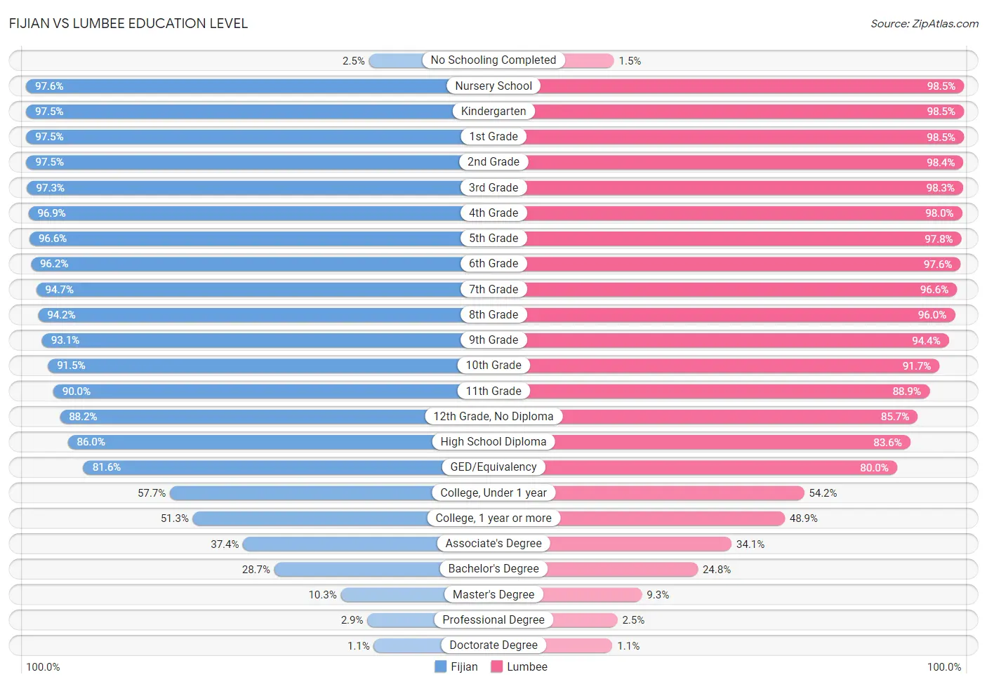987x684 pixels.
Task: Click the chart title Fijian vs Lumbee Education Level
Action: click(x=128, y=23)
